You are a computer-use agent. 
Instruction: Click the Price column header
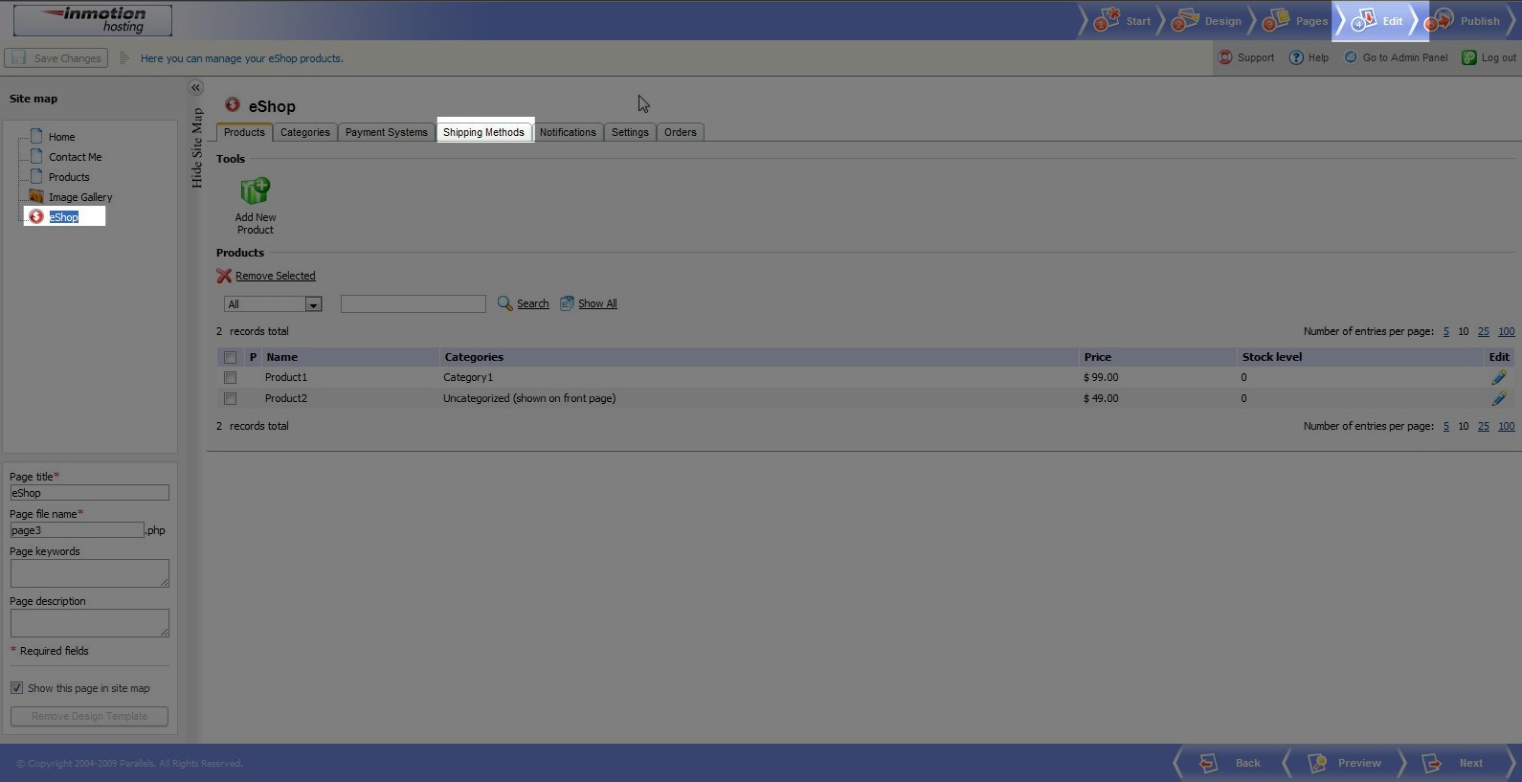[x=1098, y=357]
